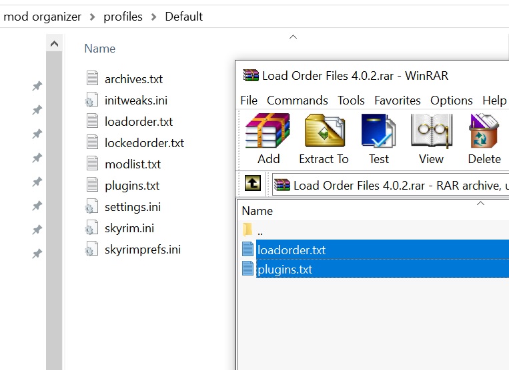
Task: Click skyrimprefs.ini gear file icon
Action: 91,249
